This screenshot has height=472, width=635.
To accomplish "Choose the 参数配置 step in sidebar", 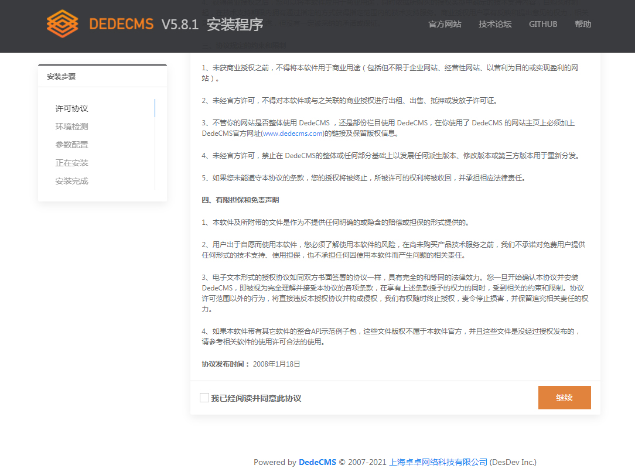I will (x=71, y=145).
